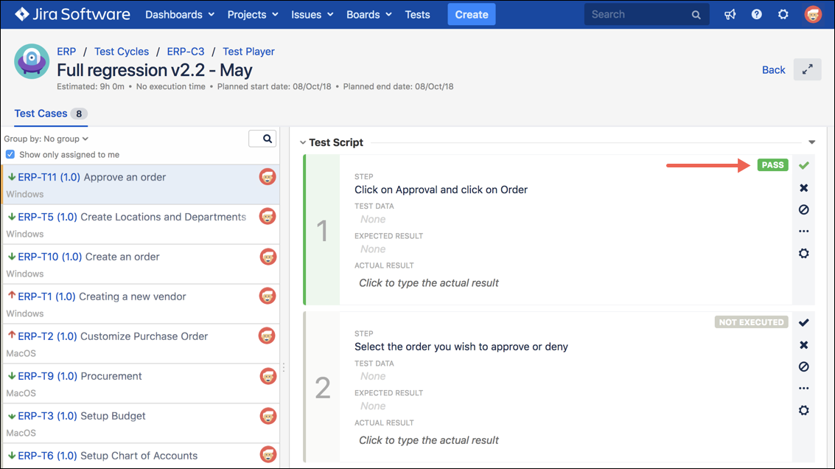Click the Back link

pyautogui.click(x=773, y=70)
